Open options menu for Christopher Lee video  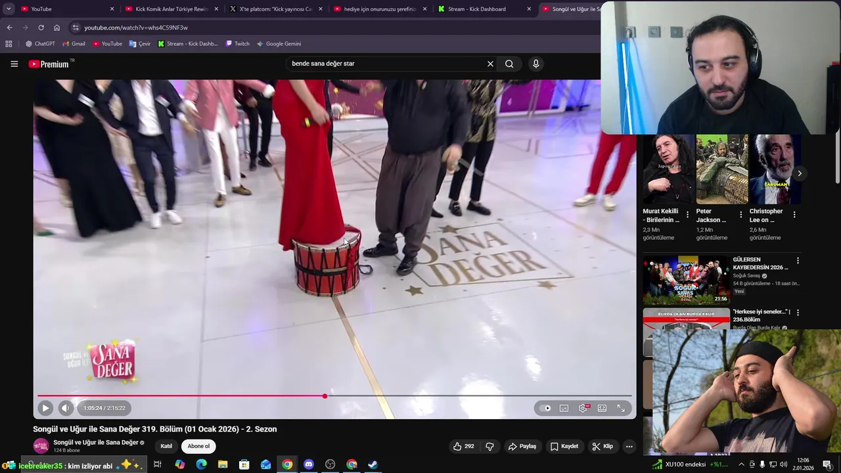point(794,214)
